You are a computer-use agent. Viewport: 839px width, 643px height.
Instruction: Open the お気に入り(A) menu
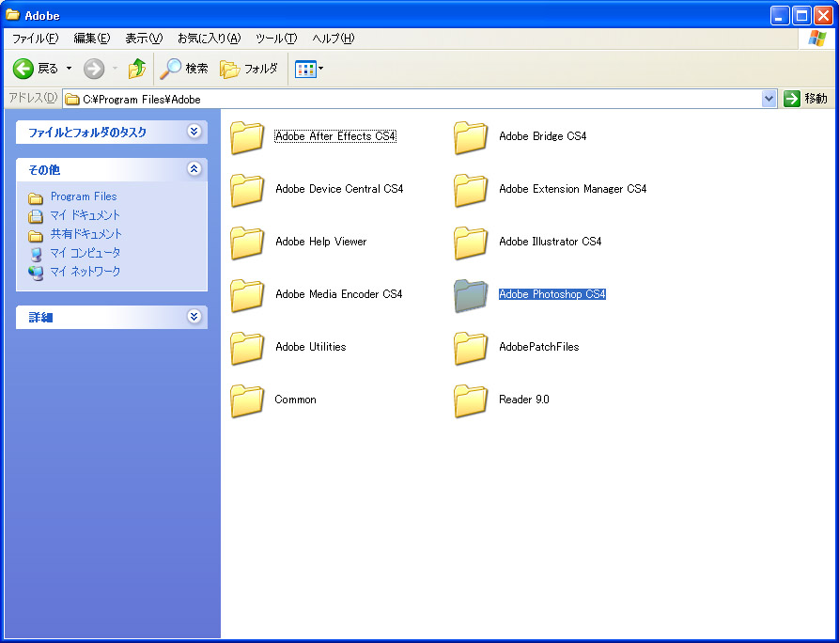(210, 39)
